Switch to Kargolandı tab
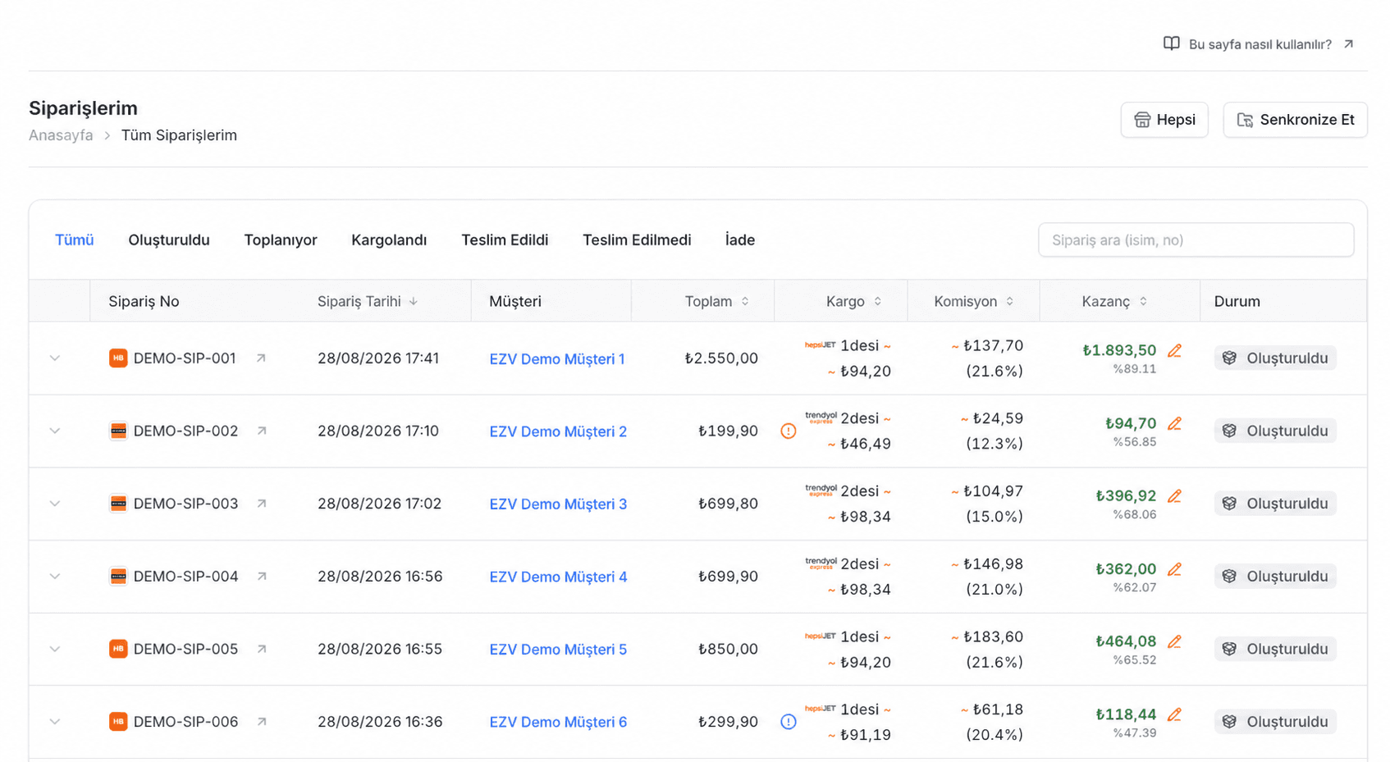The image size is (1390, 762). [x=389, y=240]
